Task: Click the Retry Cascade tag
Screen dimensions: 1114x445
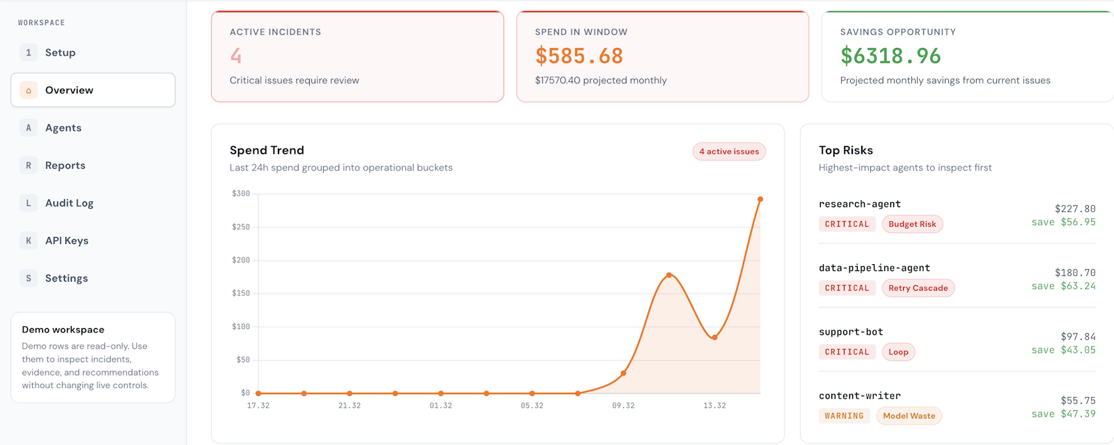Action: 918,288
